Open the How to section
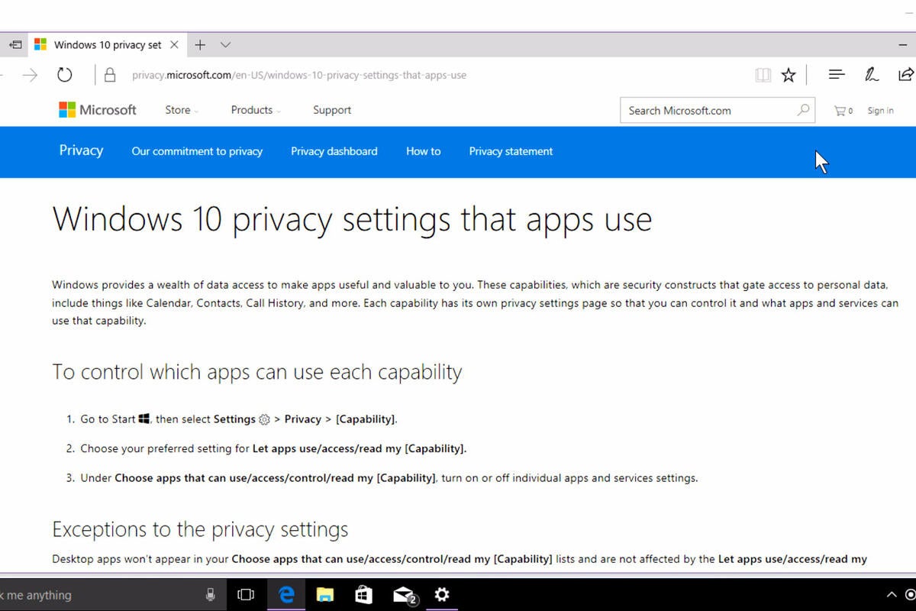The width and height of the screenshot is (916, 611). (x=424, y=151)
